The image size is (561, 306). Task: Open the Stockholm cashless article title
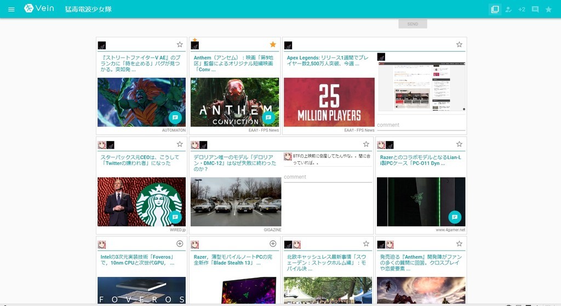327,263
